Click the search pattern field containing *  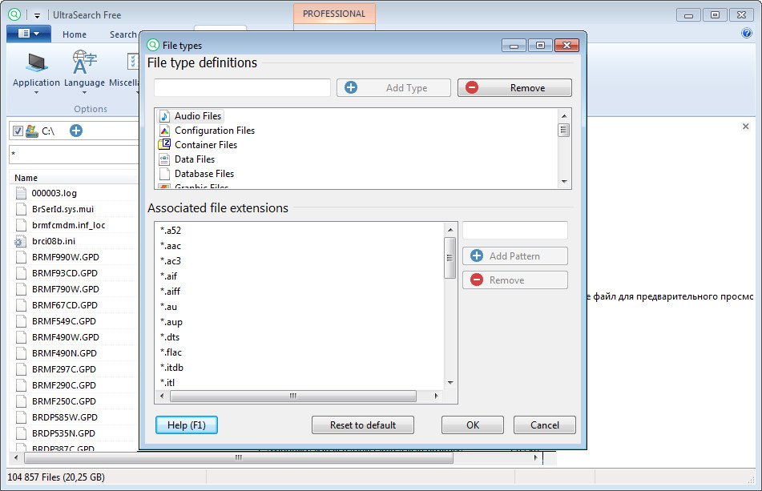(x=74, y=155)
